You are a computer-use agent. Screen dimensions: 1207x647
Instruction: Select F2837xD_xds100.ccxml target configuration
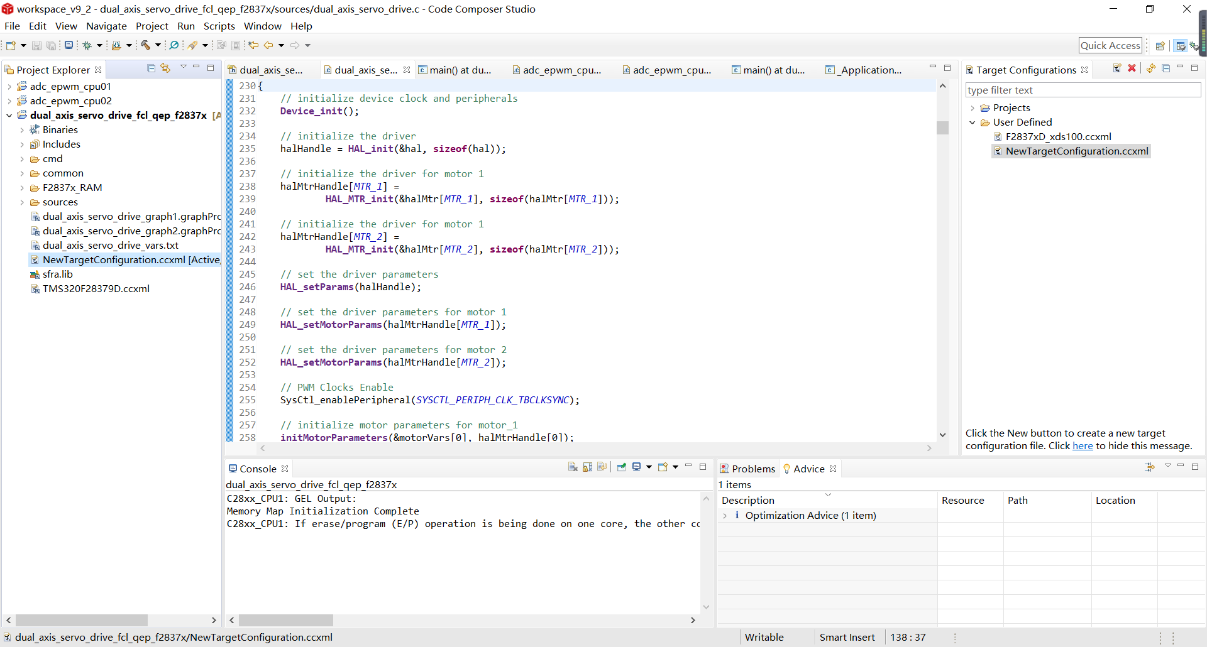point(1052,137)
